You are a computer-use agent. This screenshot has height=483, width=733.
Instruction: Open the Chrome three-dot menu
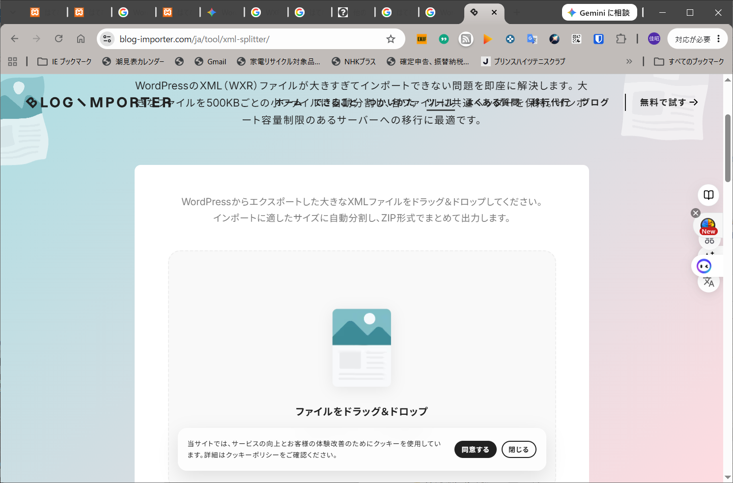[x=719, y=39]
